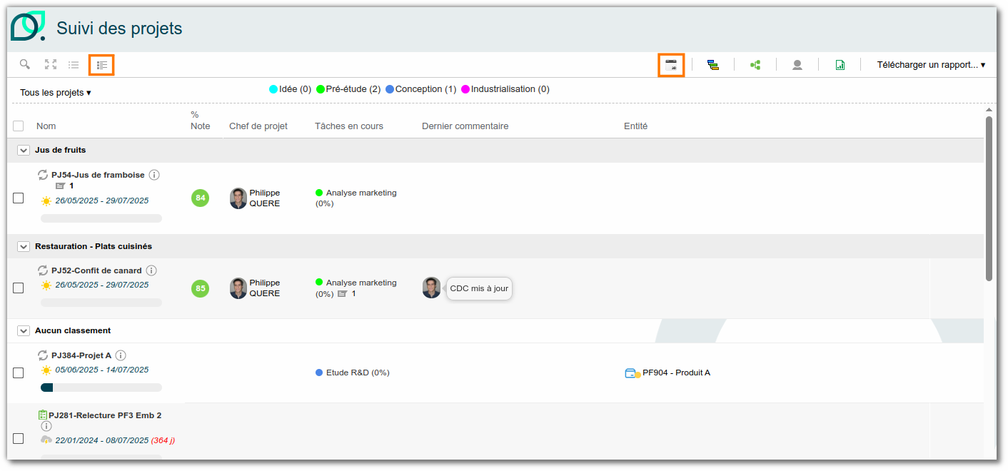
Task: Toggle the select-all checkbox beside Nom
Action: point(19,126)
